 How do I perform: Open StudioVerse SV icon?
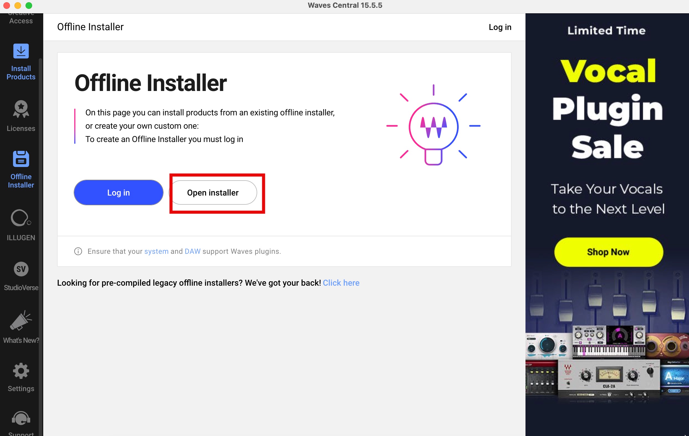pyautogui.click(x=21, y=269)
